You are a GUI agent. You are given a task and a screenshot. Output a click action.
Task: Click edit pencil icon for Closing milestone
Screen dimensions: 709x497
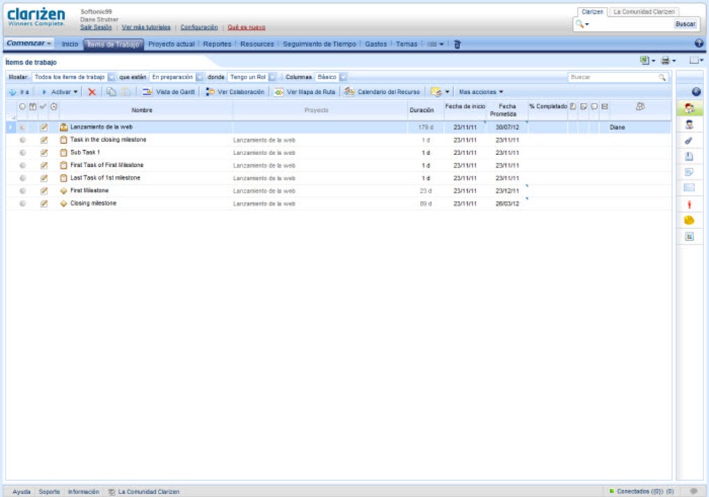pyautogui.click(x=44, y=204)
